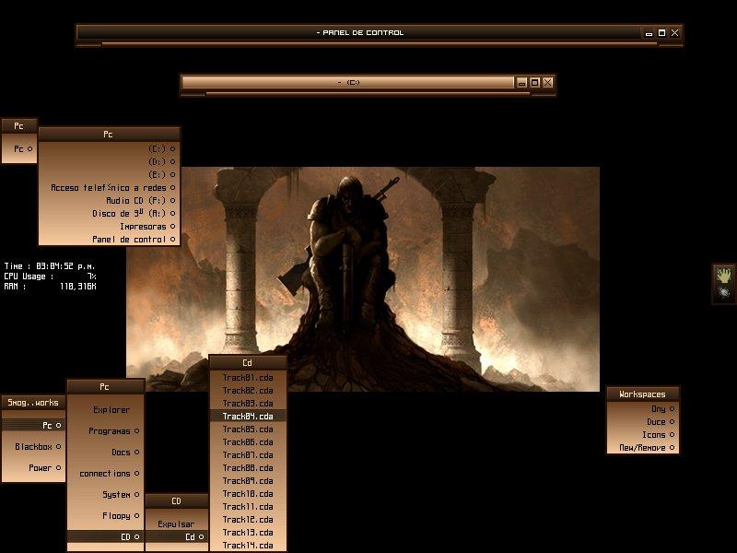Click the gray round icon below the hand

pos(724,293)
